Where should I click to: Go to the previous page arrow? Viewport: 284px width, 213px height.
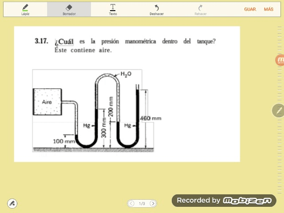[x=131, y=204]
